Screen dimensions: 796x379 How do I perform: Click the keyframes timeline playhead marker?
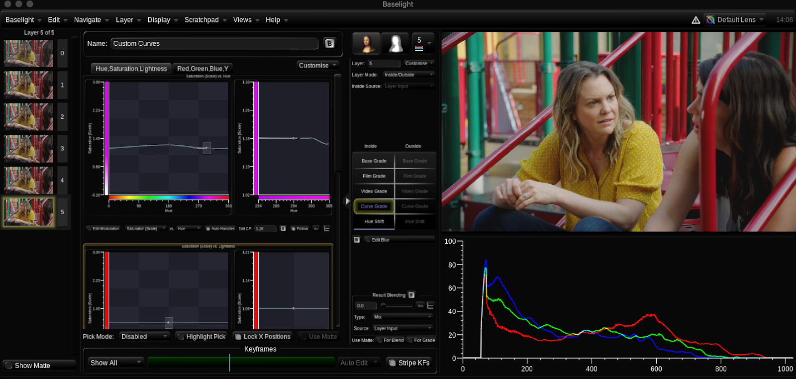[x=229, y=363]
